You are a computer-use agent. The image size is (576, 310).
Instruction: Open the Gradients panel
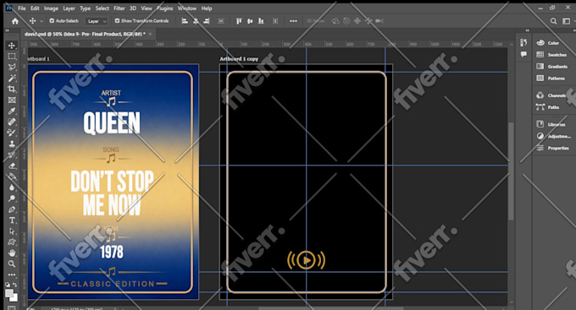552,67
